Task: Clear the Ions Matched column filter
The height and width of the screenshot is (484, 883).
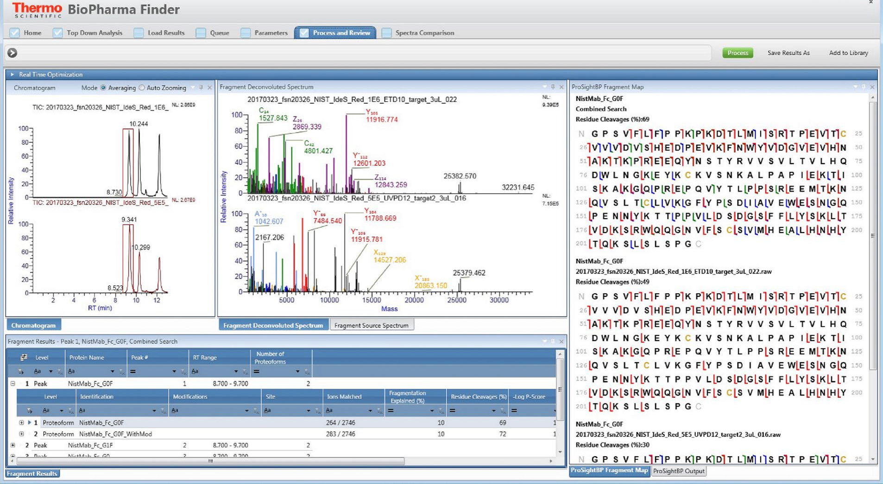Action: (x=379, y=411)
